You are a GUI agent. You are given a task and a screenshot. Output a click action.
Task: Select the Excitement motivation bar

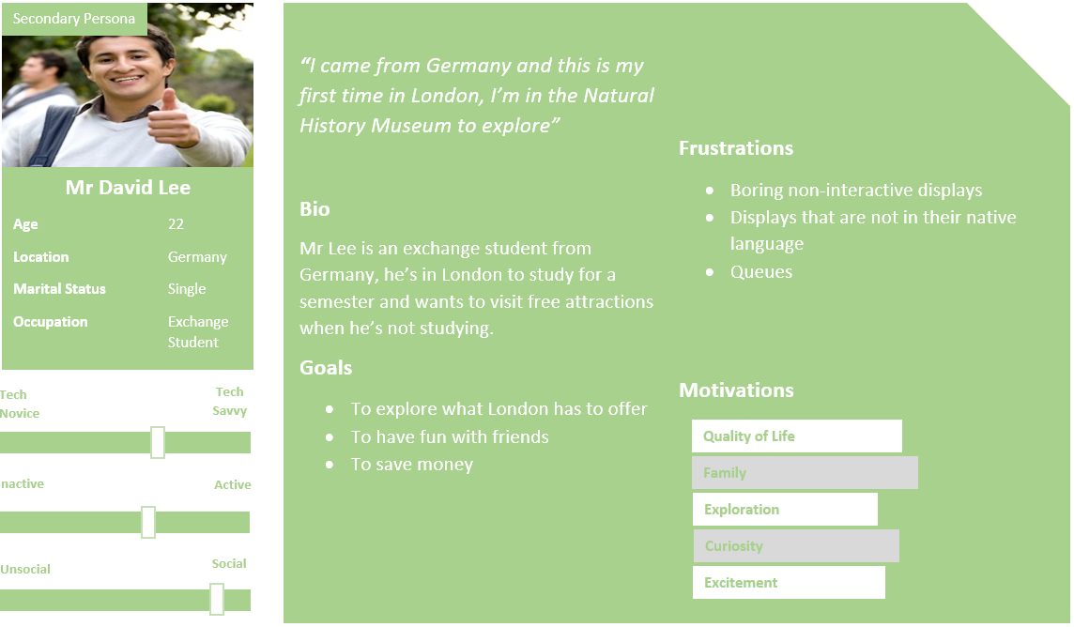tap(789, 583)
